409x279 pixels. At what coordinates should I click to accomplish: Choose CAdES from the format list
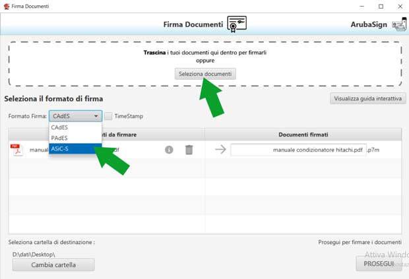[75, 127]
